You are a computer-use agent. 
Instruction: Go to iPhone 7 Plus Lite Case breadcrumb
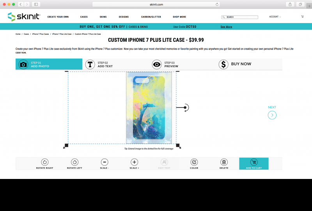pos(62,34)
